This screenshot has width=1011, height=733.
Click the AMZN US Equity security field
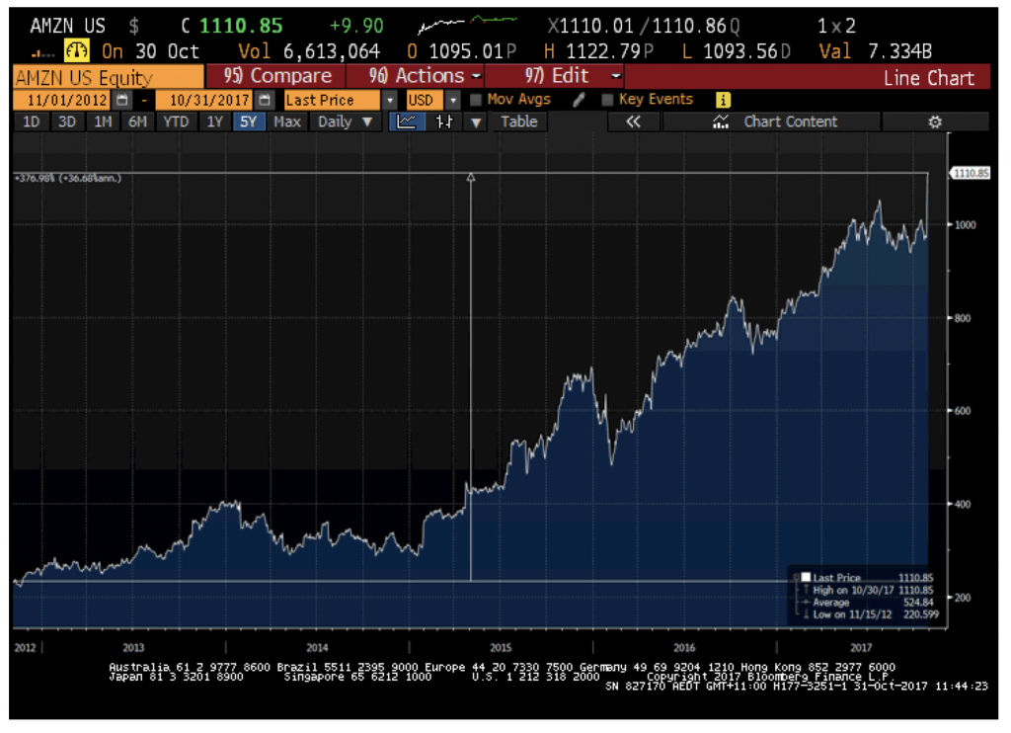pyautogui.click(x=108, y=77)
